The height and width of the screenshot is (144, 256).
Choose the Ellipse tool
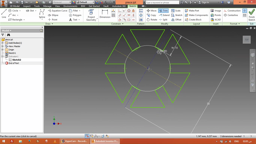click(x=53, y=15)
